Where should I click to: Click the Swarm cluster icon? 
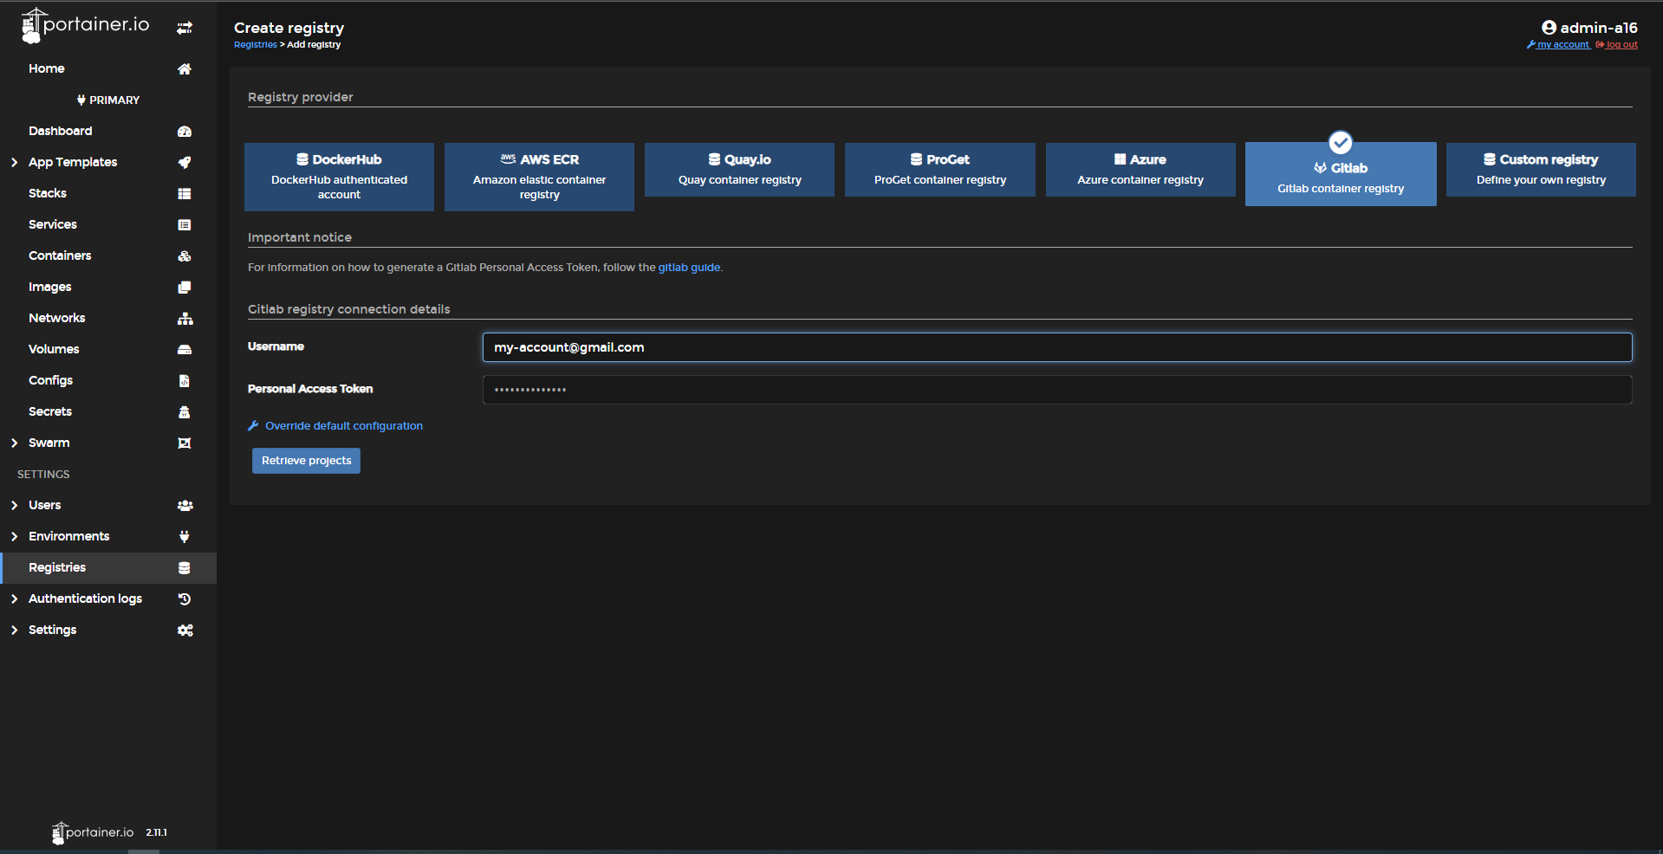tap(185, 443)
